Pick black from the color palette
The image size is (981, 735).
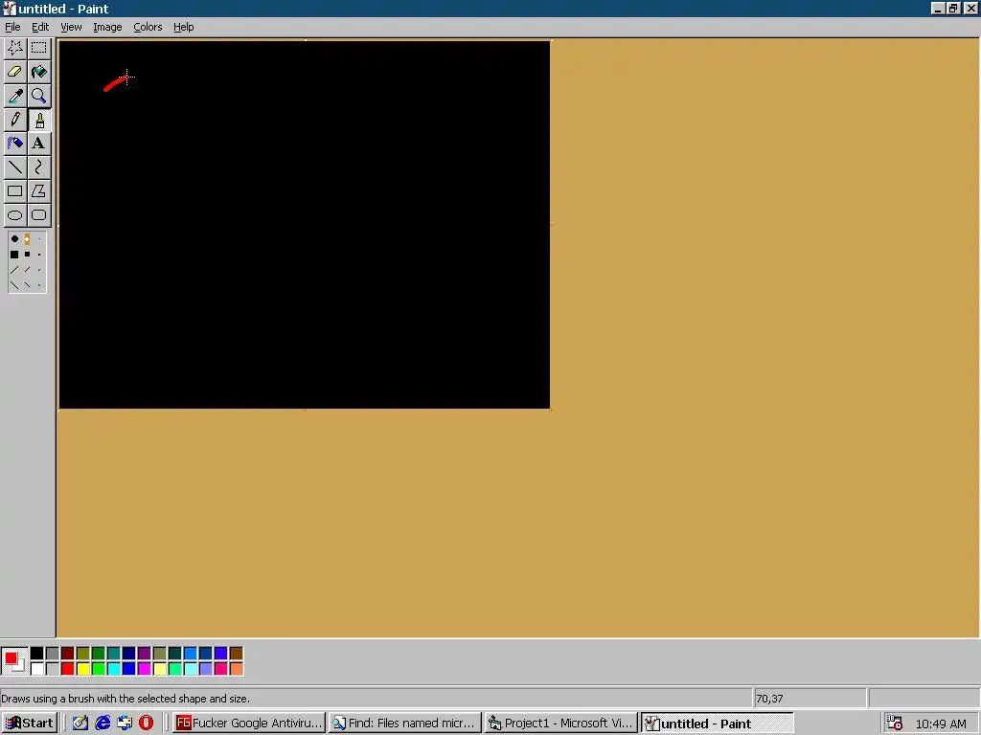37,654
